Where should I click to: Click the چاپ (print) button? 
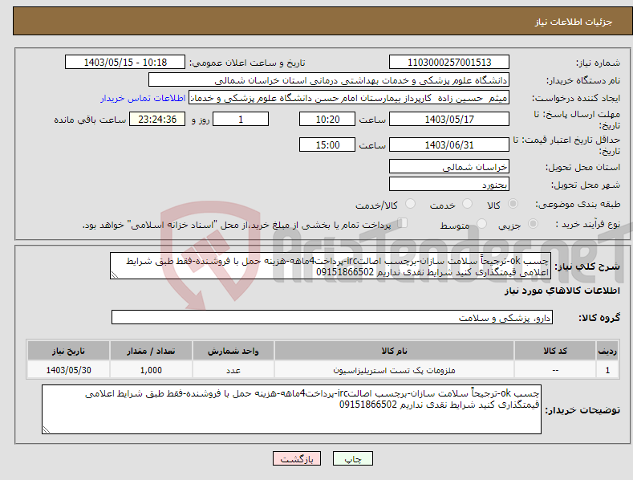coord(352,458)
